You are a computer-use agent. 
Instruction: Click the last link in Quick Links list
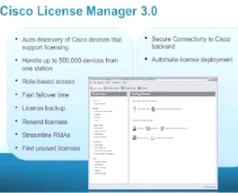(100, 173)
